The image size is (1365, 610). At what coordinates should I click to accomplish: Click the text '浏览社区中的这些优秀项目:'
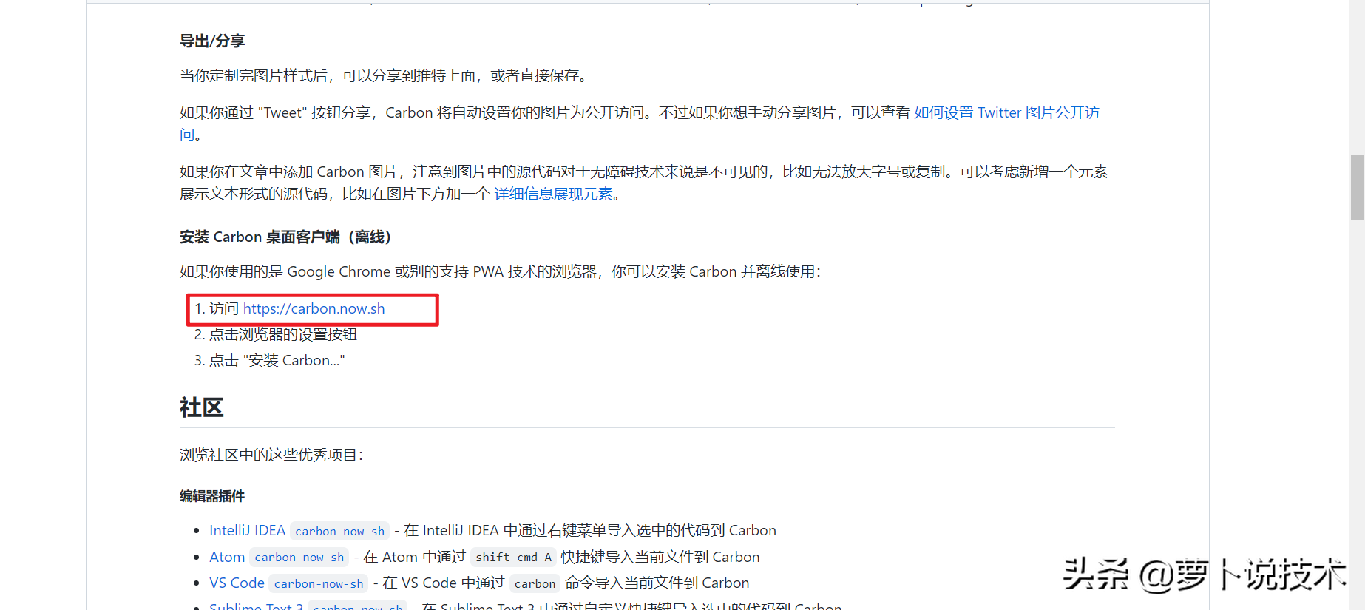[x=271, y=455]
